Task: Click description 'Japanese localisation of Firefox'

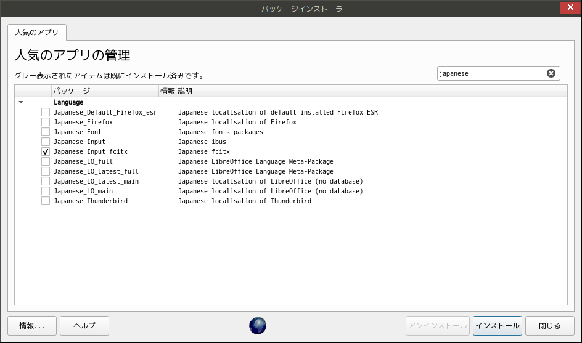Action: point(237,122)
